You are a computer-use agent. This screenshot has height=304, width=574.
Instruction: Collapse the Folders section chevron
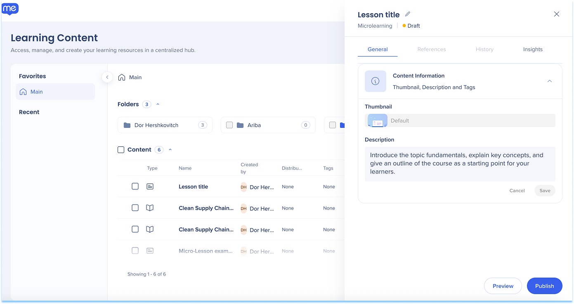tap(158, 104)
